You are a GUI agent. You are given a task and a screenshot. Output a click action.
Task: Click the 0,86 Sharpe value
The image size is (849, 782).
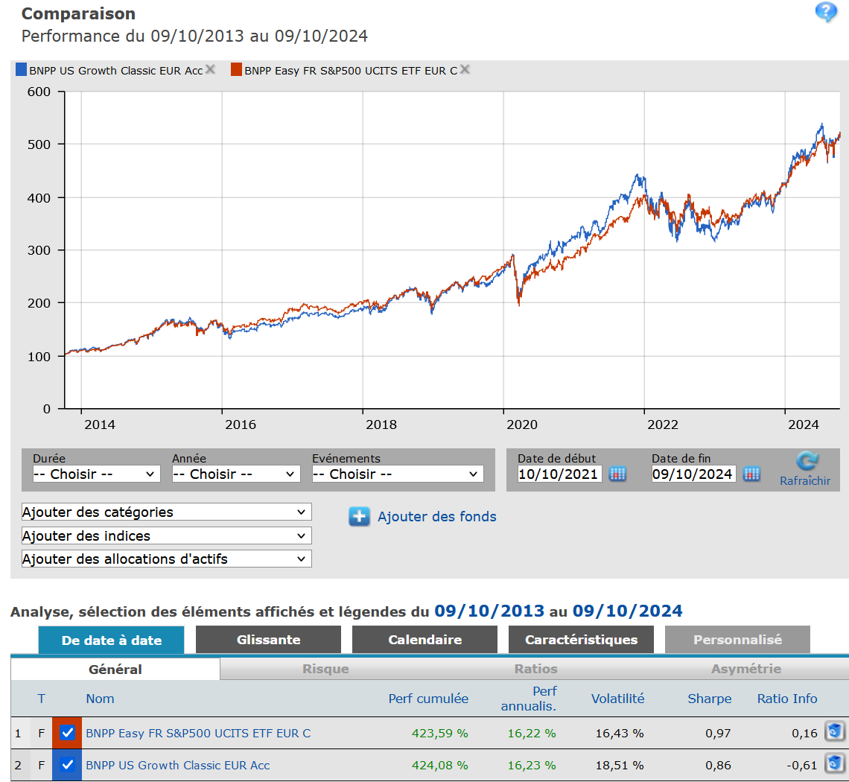(718, 765)
